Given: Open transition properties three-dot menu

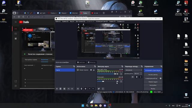Looking at the screenshot, I should pos(141,77).
